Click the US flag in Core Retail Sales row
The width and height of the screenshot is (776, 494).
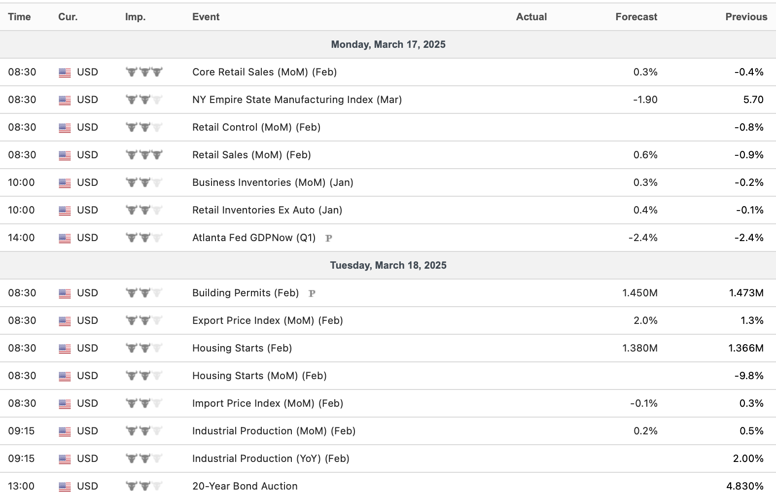click(x=65, y=72)
